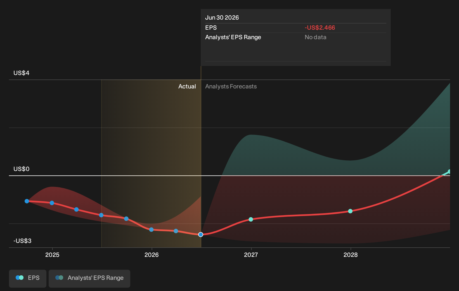
Task: Click the 'Actual' section label
Action: pyautogui.click(x=187, y=86)
